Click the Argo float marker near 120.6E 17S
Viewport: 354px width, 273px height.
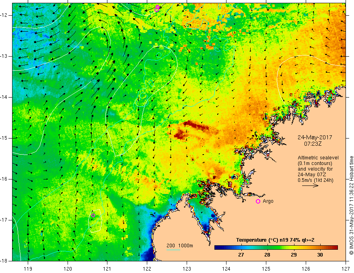coord(93,215)
